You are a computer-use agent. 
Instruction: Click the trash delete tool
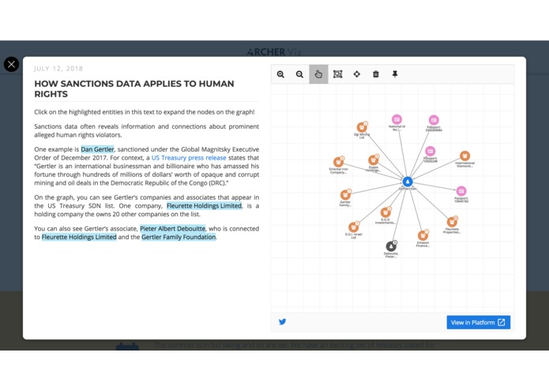tap(376, 74)
